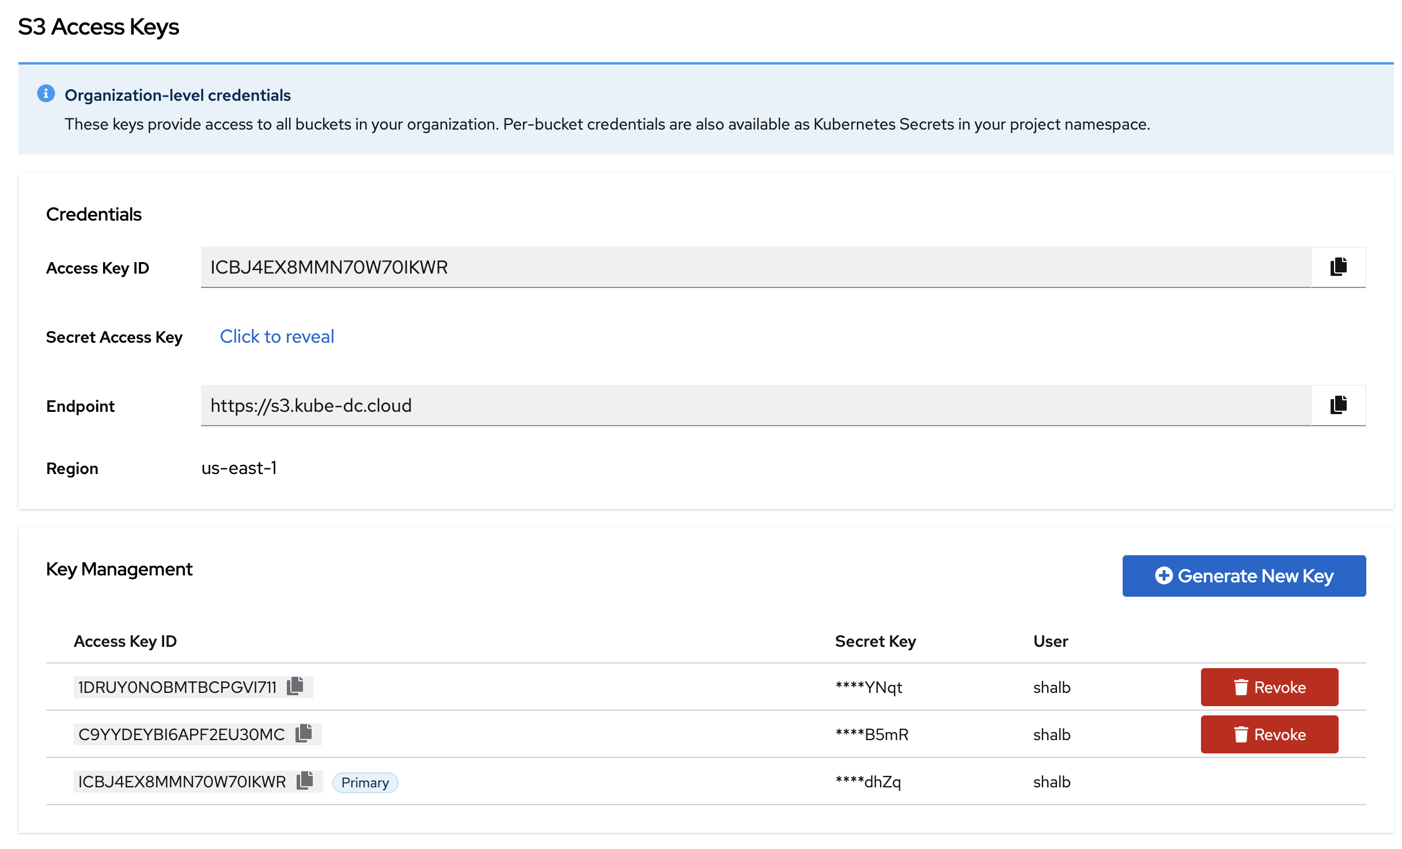The width and height of the screenshot is (1402, 849).
Task: Click the Access Key ID column header
Action: tap(125, 641)
